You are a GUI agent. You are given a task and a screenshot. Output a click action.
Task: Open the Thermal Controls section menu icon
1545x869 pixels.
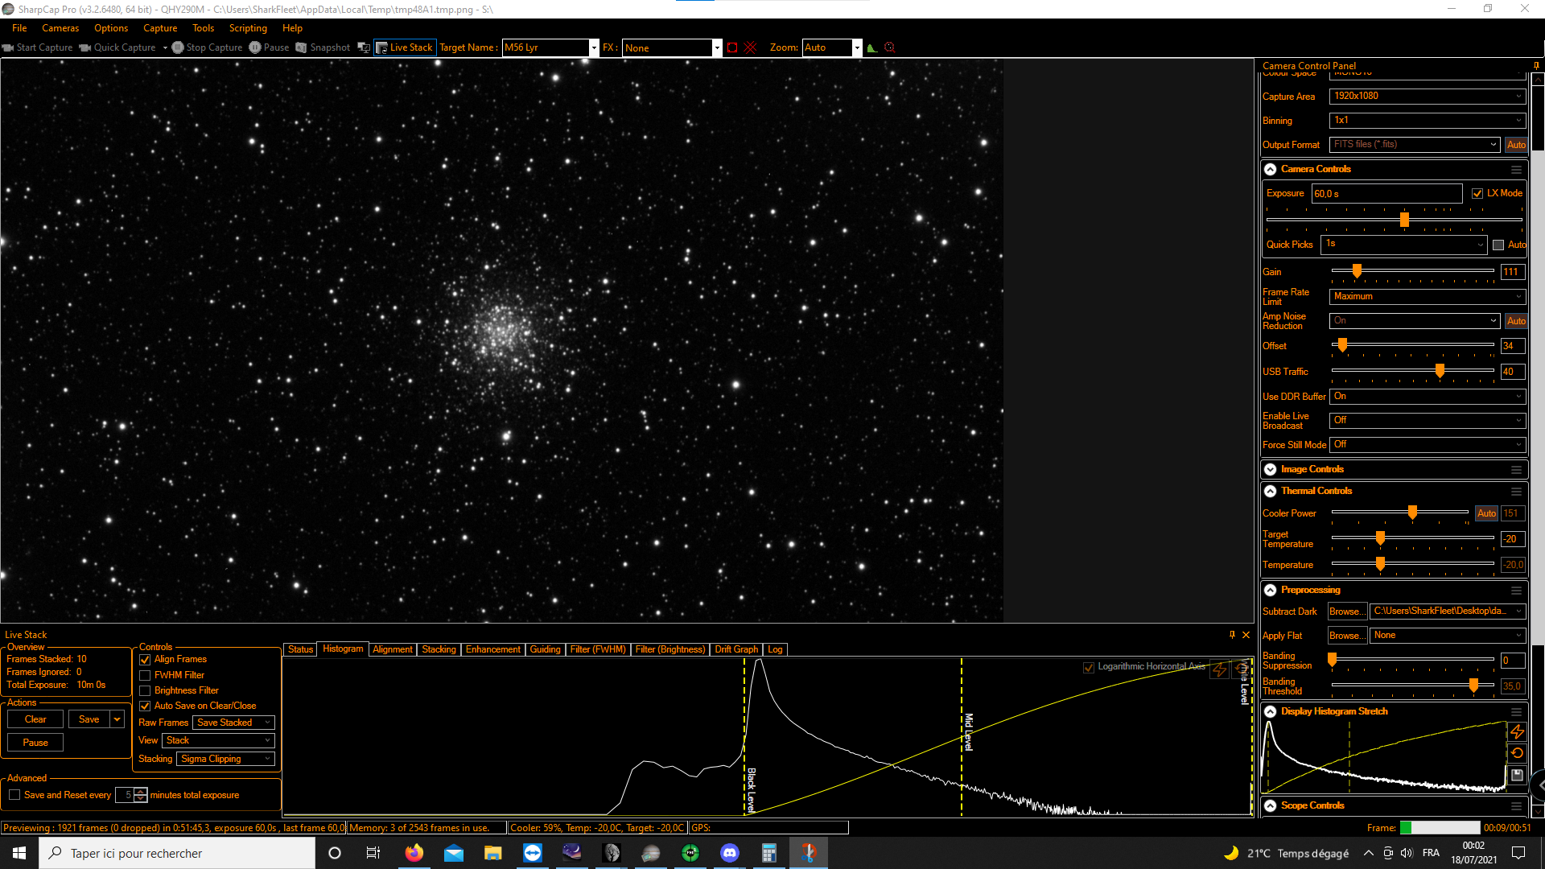pyautogui.click(x=1516, y=492)
